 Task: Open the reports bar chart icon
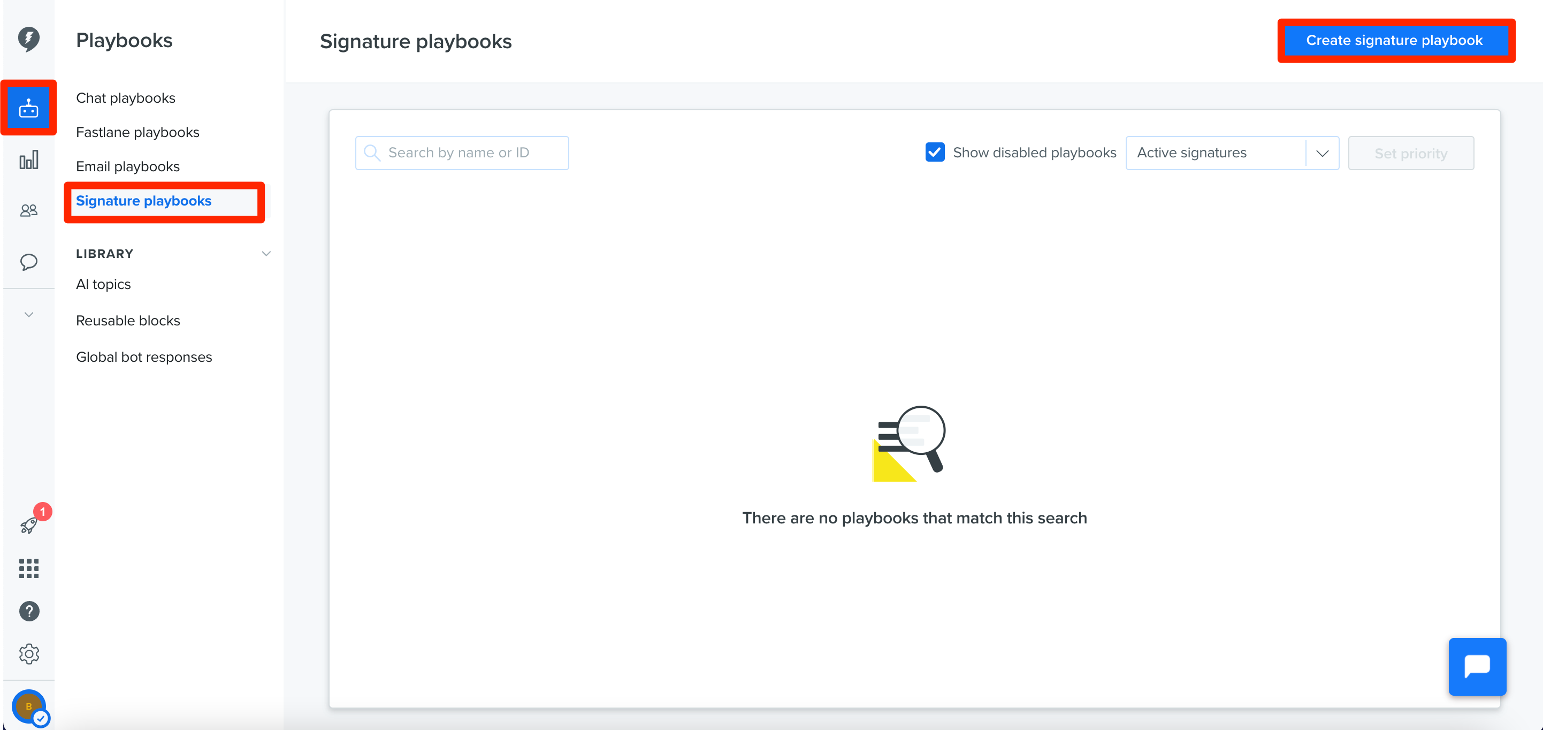[x=29, y=160]
